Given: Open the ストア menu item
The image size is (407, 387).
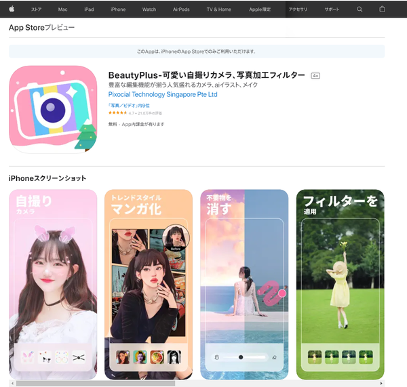Looking at the screenshot, I should click(x=37, y=9).
